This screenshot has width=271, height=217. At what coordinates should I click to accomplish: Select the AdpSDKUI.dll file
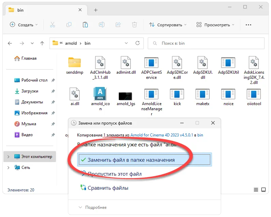[x=203, y=68]
